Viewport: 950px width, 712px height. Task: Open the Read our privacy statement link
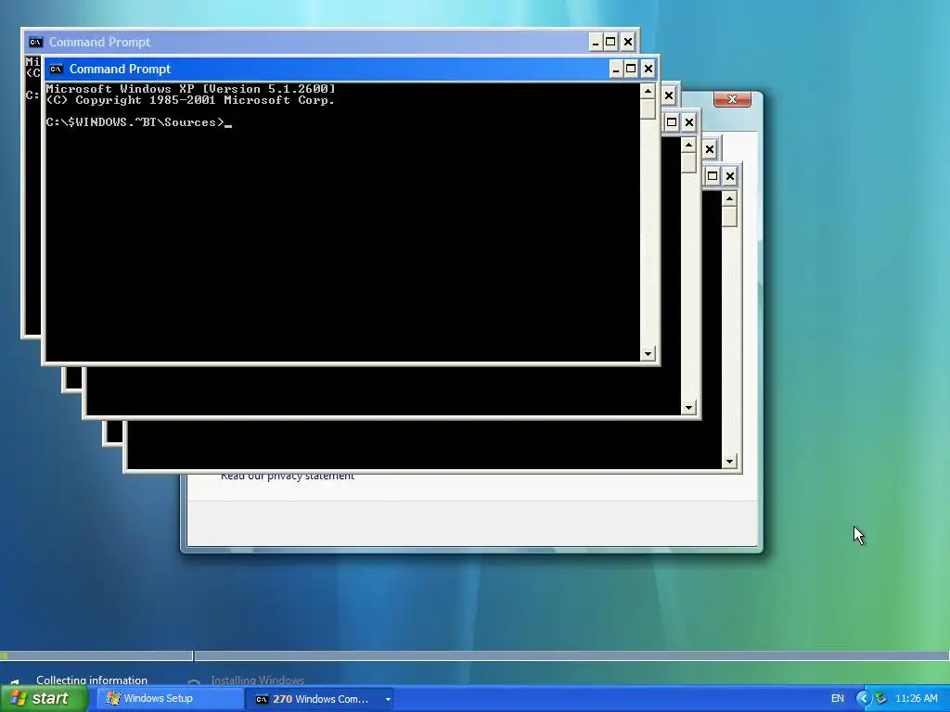click(288, 476)
